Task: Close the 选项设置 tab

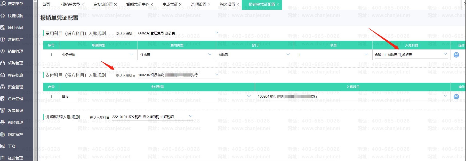Action: tap(209, 4)
